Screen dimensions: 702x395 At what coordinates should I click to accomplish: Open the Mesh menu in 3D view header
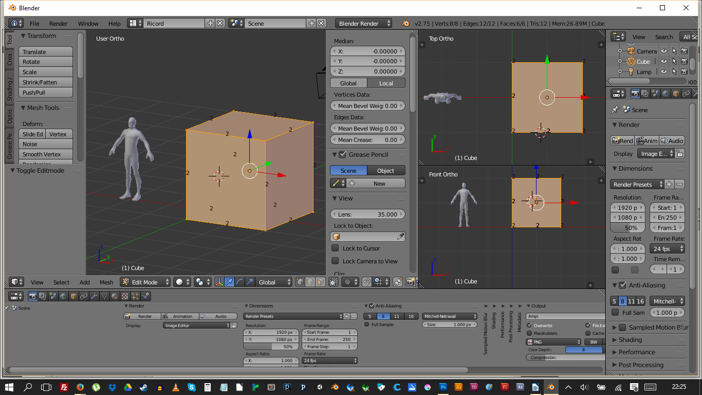click(x=106, y=282)
